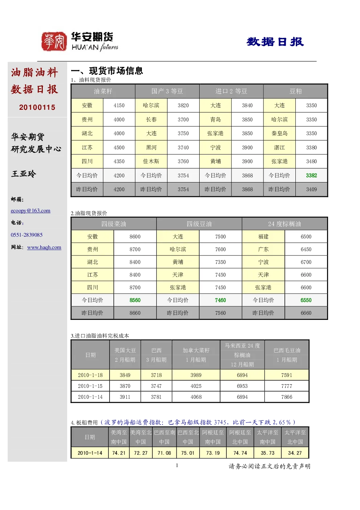The width and height of the screenshot is (360, 510).
Task: Click the 油菜籽 column header
Action: point(103,91)
